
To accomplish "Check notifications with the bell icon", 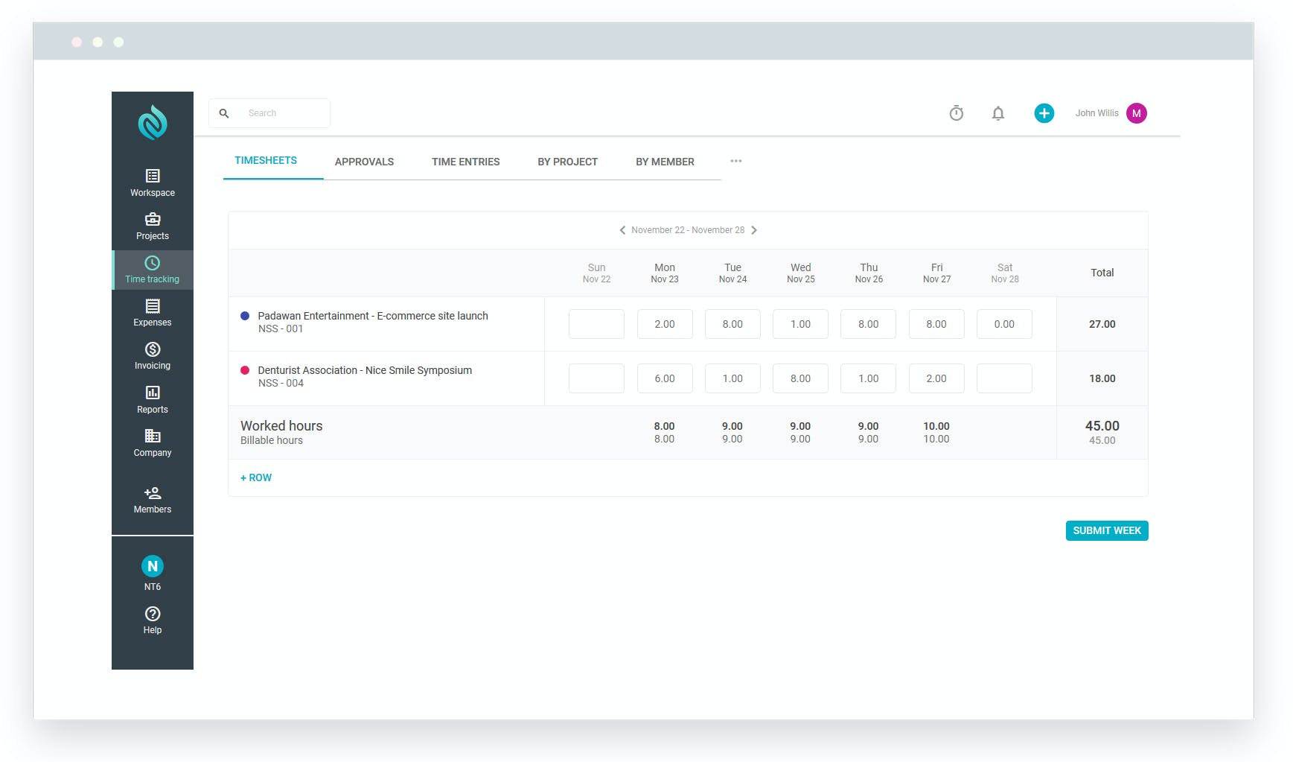I will pyautogui.click(x=998, y=113).
